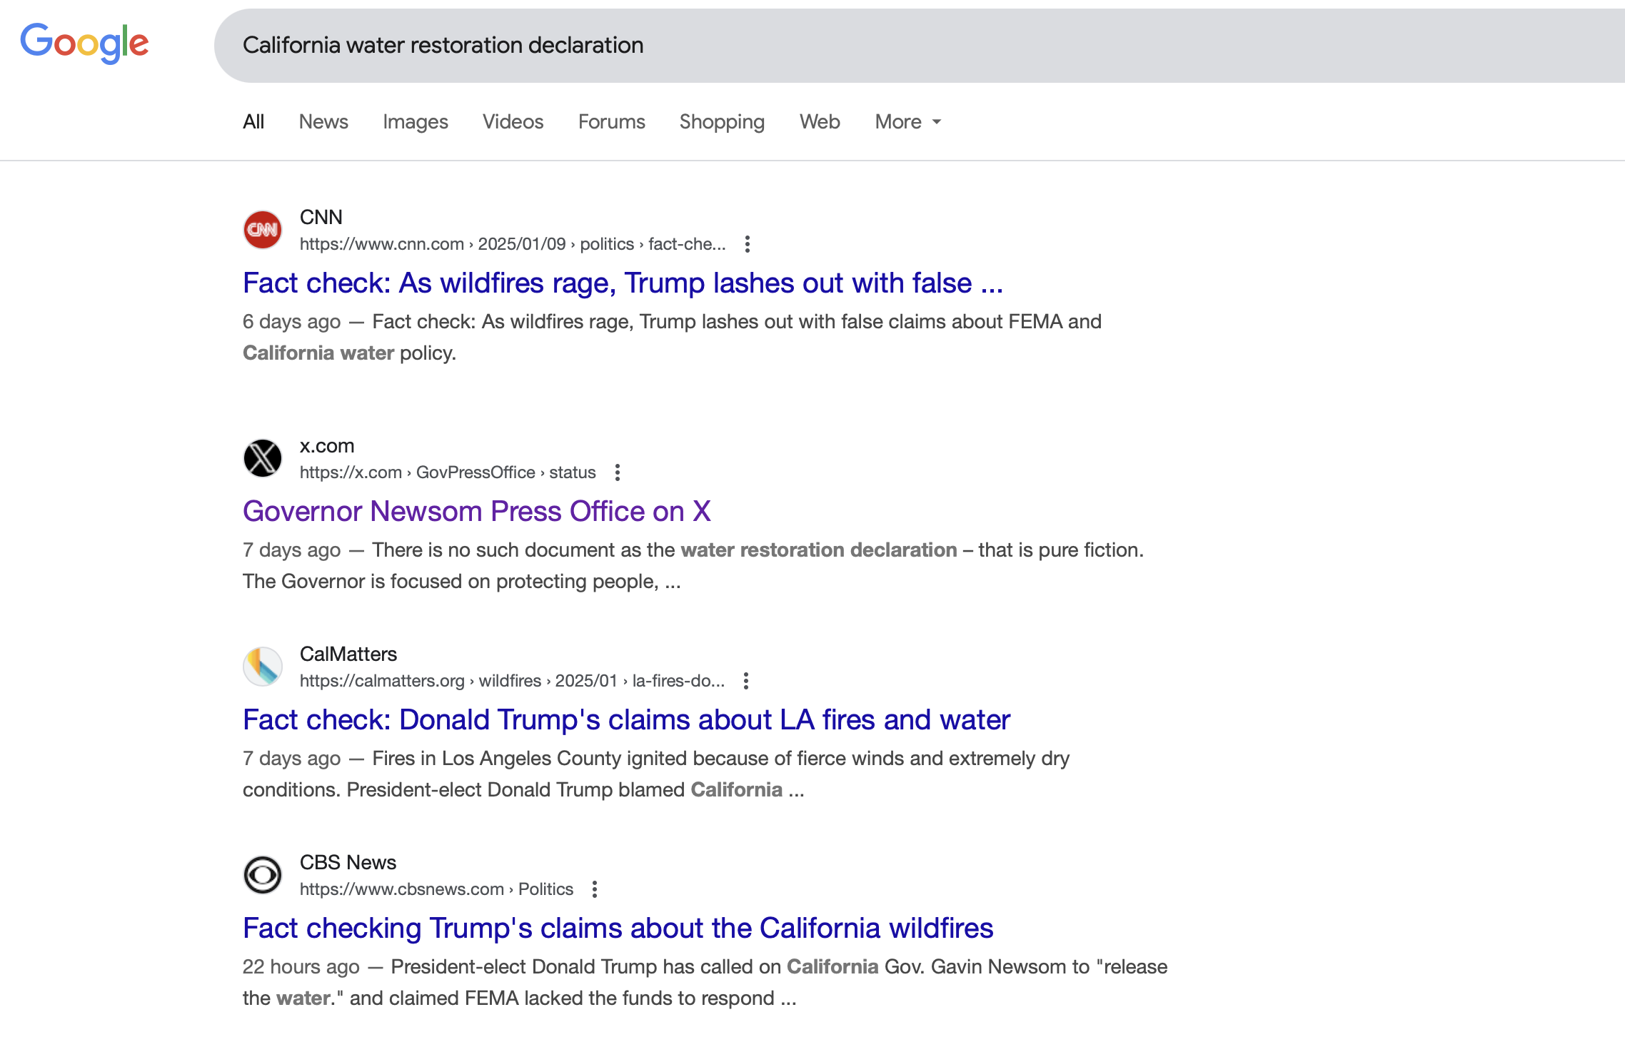Click the Google logo

pos(84,43)
